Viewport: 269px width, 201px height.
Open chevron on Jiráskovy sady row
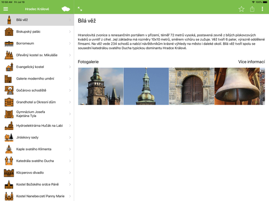[70, 137]
